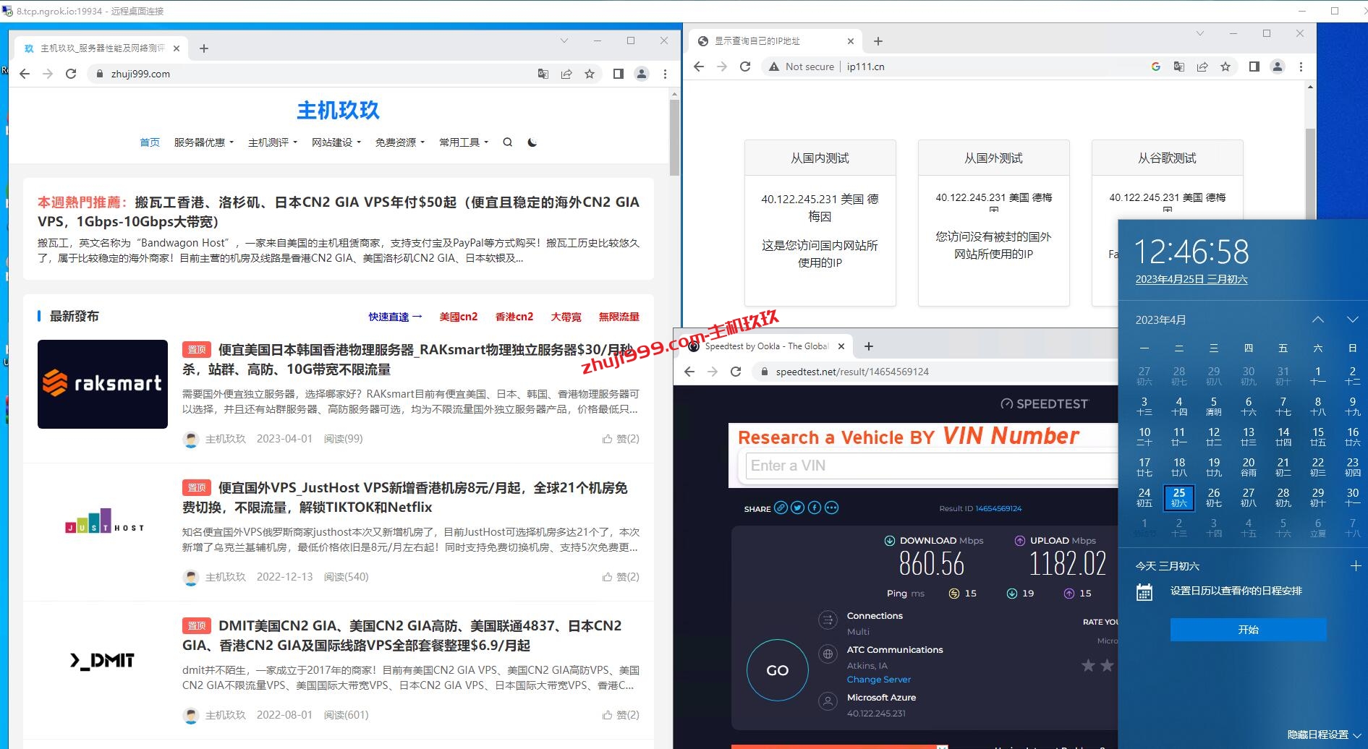Open the 开始 calendar setup button
The width and height of the screenshot is (1368, 749).
pos(1248,630)
